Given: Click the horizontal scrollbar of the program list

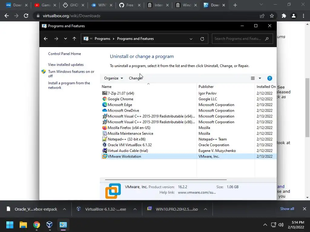Looking at the screenshot, I should click(166, 180).
